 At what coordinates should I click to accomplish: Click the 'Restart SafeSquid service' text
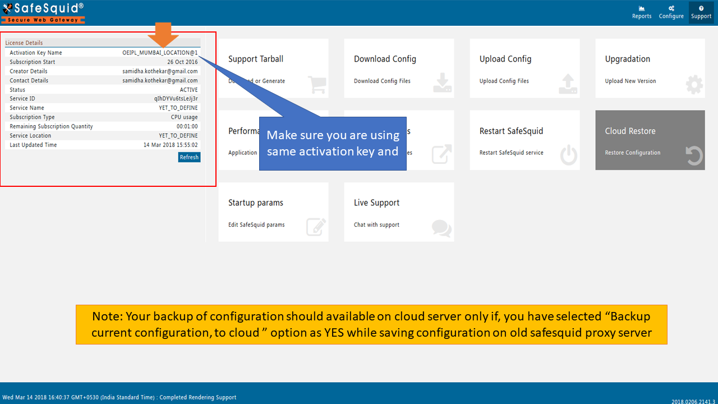click(512, 153)
